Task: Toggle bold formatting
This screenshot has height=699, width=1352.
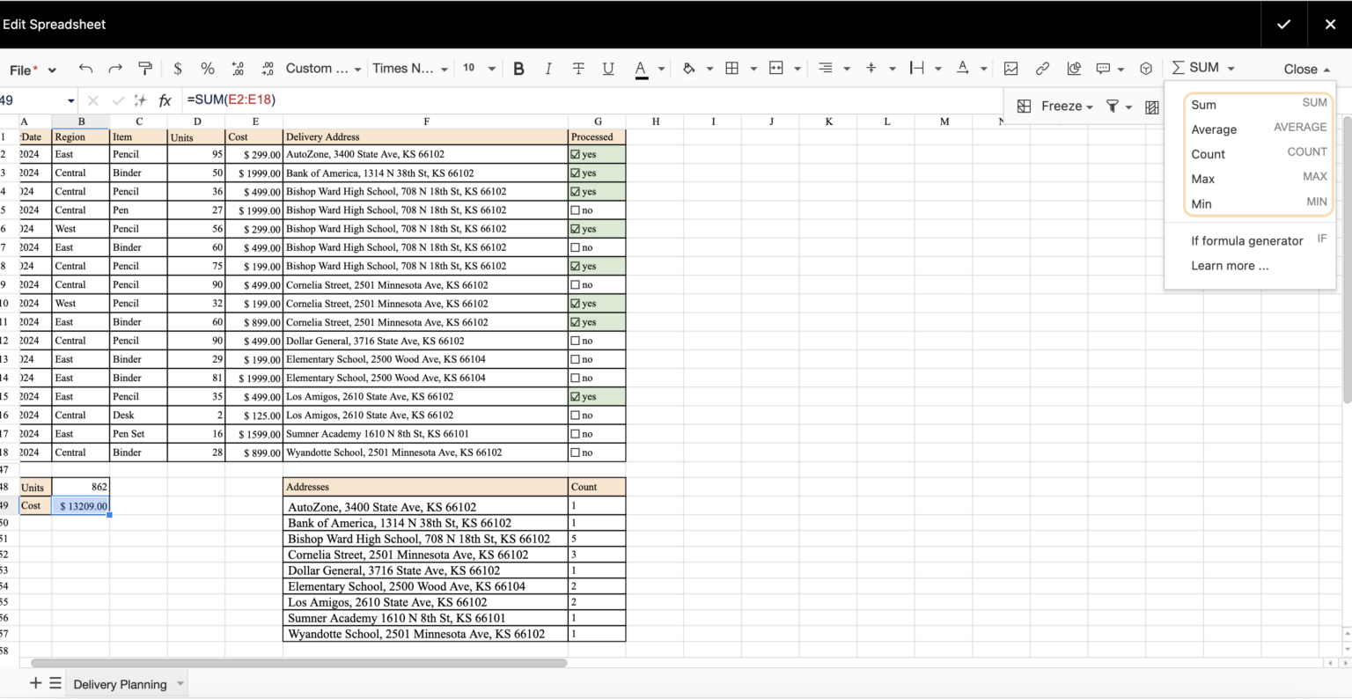Action: point(518,68)
